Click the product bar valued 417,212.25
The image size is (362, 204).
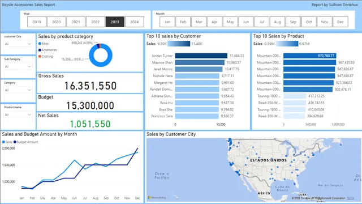(x=295, y=96)
